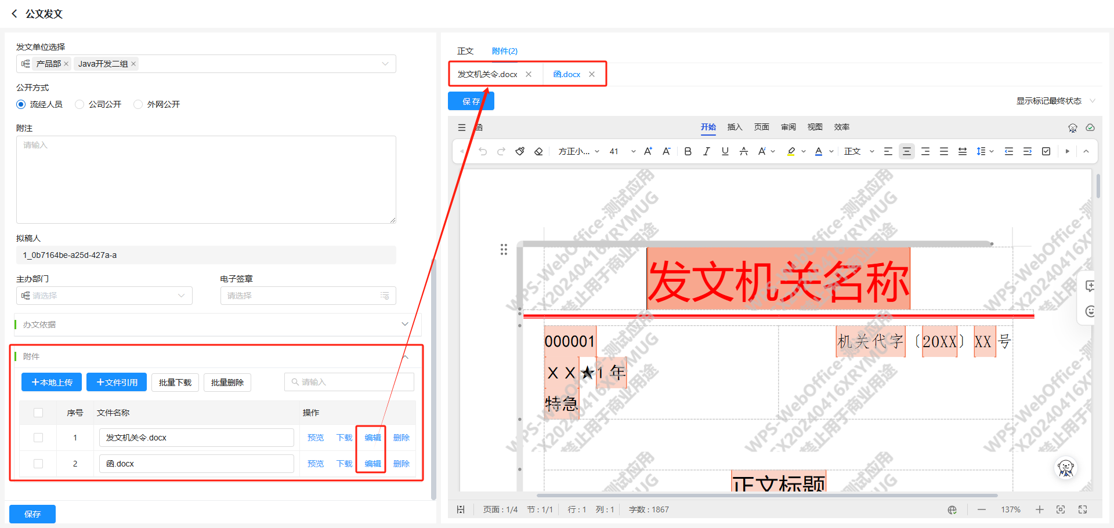The image size is (1114, 528).
Task: Open the font color picker
Action: pos(831,151)
